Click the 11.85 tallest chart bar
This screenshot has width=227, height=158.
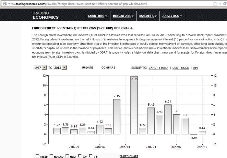tap(134, 105)
